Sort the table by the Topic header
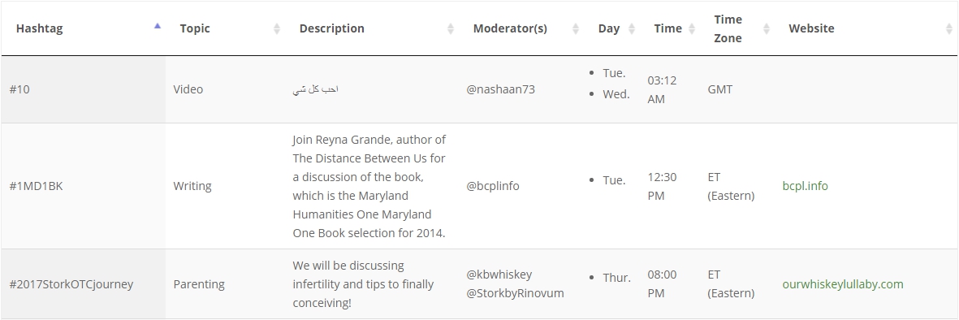 [195, 28]
